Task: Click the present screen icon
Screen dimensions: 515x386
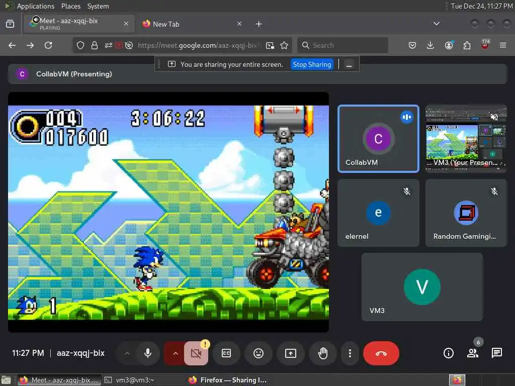Action: 291,353
